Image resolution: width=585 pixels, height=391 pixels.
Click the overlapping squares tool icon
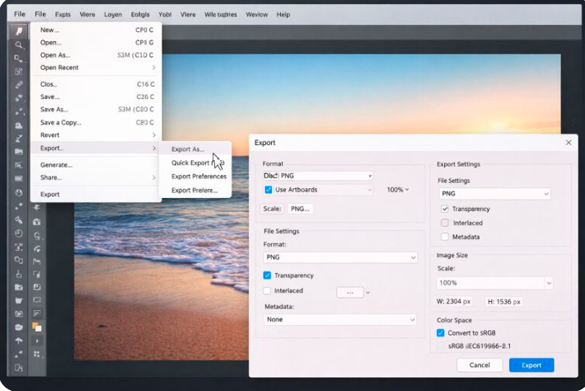click(x=19, y=260)
